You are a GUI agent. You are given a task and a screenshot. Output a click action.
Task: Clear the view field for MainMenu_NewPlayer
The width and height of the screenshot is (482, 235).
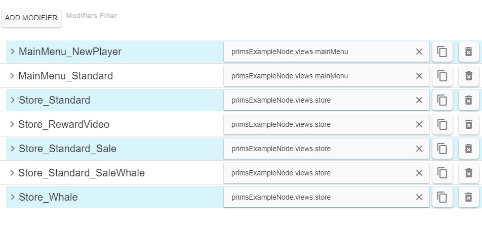tap(419, 52)
